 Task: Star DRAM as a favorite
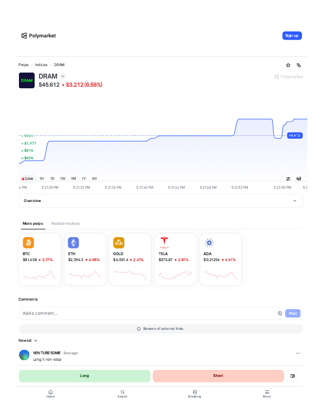pyautogui.click(x=288, y=65)
